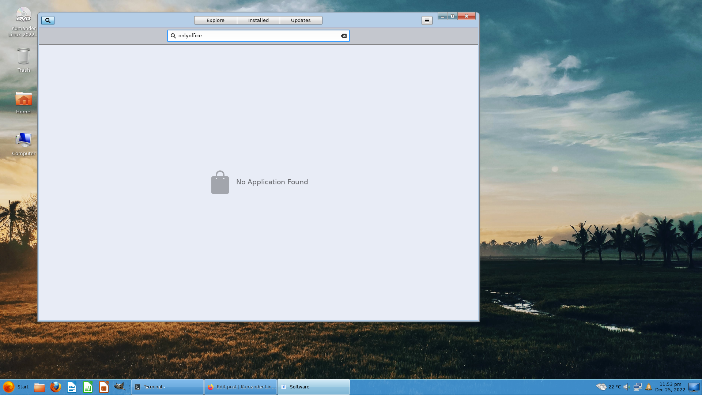Open the notifications bell in tray

point(649,387)
